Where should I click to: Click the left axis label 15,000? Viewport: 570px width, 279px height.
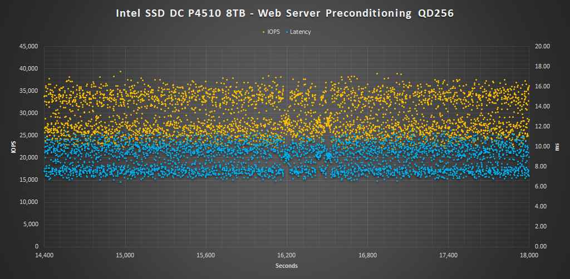(30, 180)
